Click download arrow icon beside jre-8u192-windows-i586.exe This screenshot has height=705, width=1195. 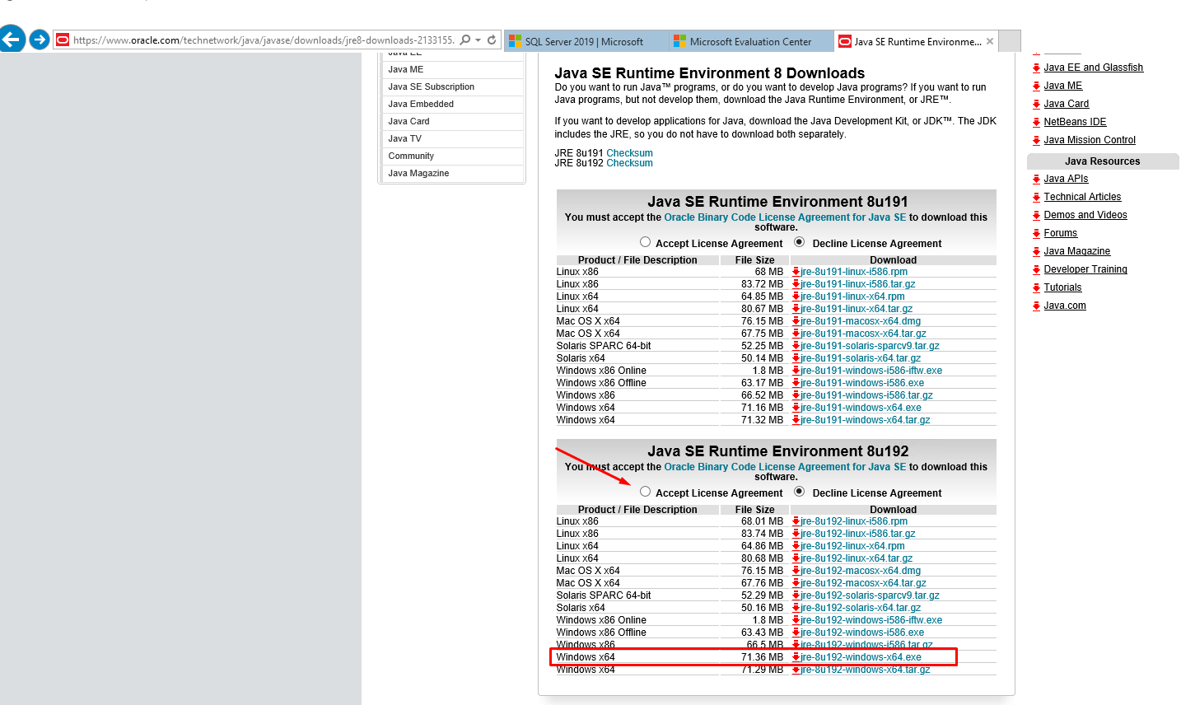click(x=796, y=633)
